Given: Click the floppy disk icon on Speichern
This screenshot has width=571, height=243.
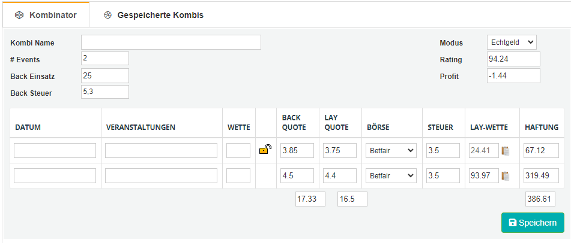Looking at the screenshot, I should 512,223.
